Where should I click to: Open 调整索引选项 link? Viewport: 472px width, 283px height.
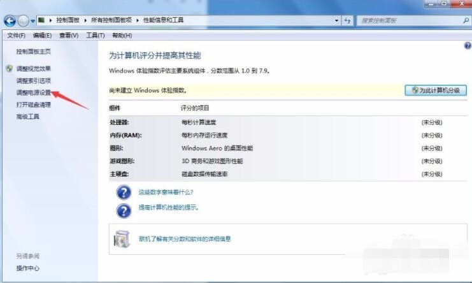pos(33,81)
